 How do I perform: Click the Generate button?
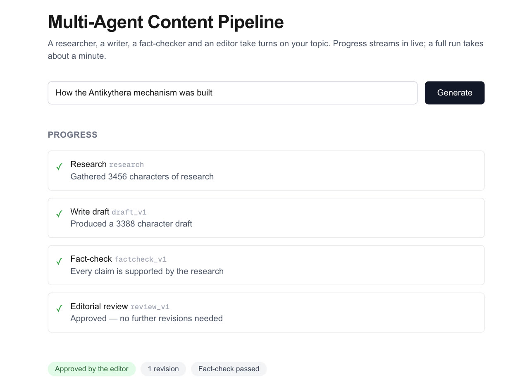(455, 93)
